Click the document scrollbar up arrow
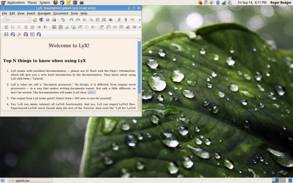The height and width of the screenshot is (183, 293). pos(139,40)
